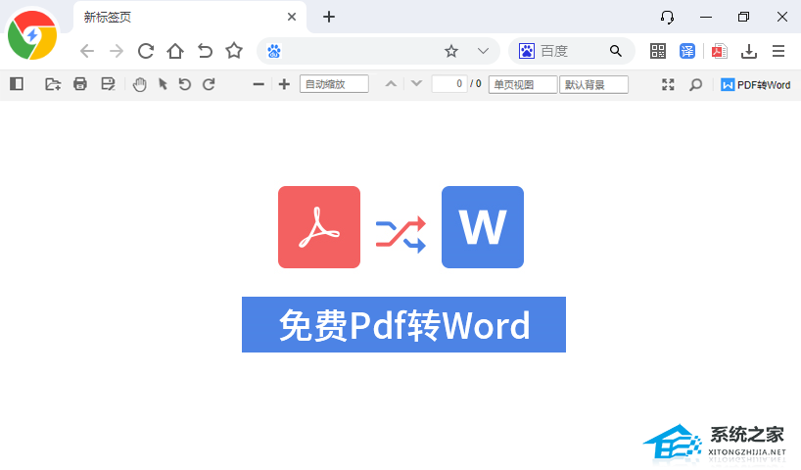Click the find-in-PDF magnifier icon
The height and width of the screenshot is (470, 801).
[695, 84]
